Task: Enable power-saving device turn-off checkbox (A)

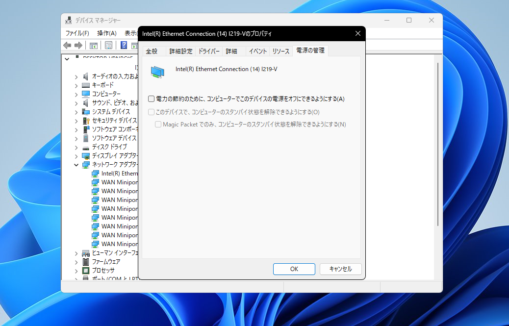Action: (151, 99)
